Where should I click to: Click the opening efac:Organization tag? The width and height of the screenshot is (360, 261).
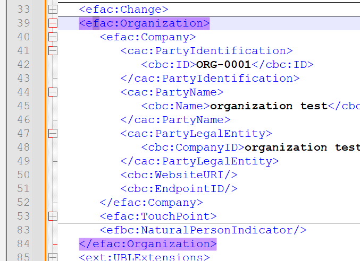pyautogui.click(x=145, y=23)
